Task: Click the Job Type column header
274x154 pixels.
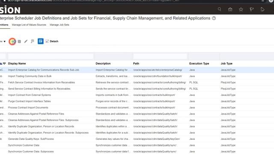Action: (x=226, y=64)
